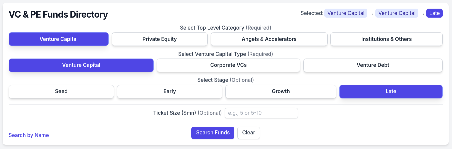This screenshot has width=452, height=149.
Task: Set the stage to Seed
Action: coord(61,91)
